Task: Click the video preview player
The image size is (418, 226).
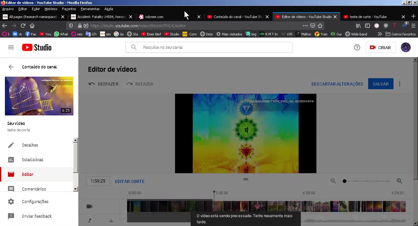Action: click(x=246, y=133)
